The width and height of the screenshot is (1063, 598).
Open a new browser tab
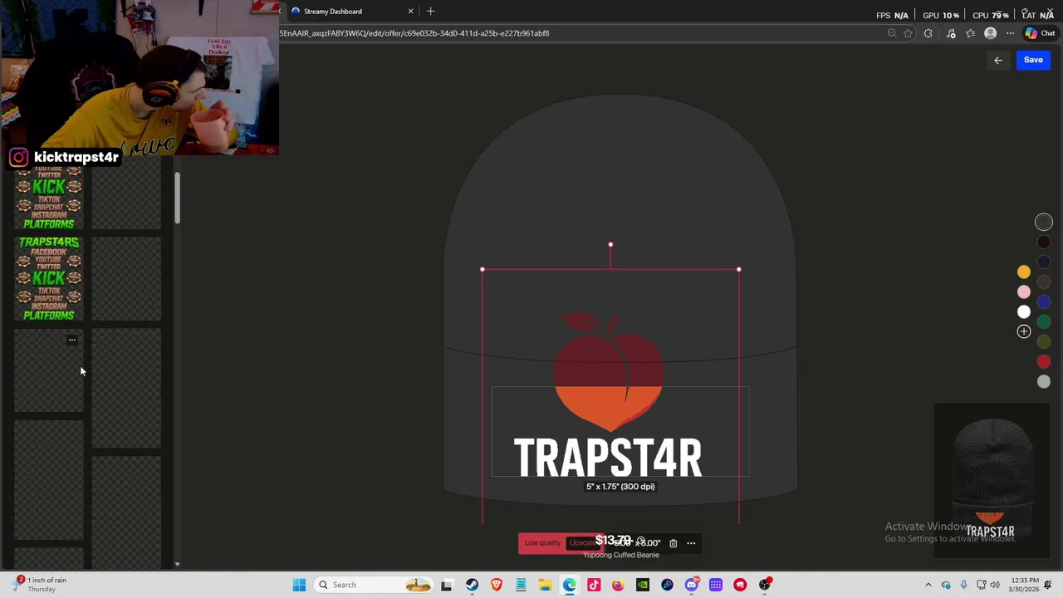[430, 12]
